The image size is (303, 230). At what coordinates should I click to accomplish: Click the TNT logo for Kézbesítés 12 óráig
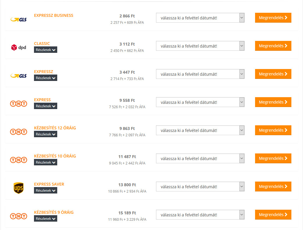click(x=19, y=132)
